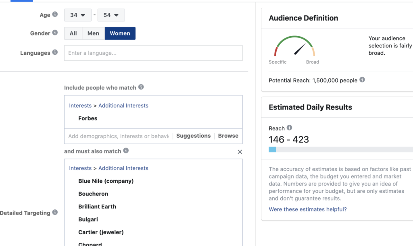
Task: Click the Detailed Targeting info icon
Action: (55, 212)
